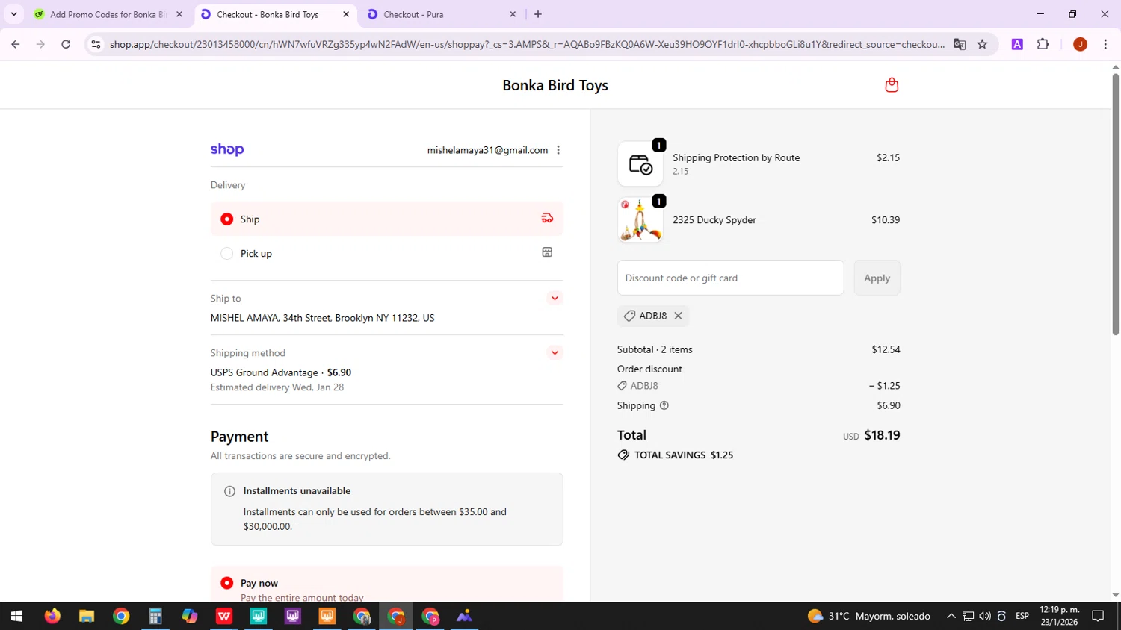Bookmark this page with star icon
1121x630 pixels.
point(982,44)
